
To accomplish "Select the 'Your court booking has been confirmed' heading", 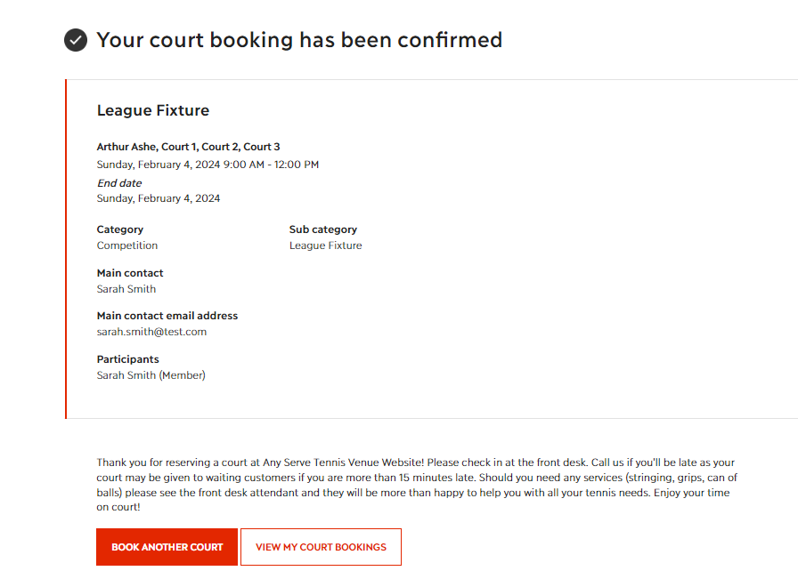I will (299, 40).
